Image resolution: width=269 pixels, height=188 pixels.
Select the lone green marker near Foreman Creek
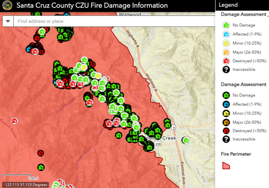(x=118, y=135)
